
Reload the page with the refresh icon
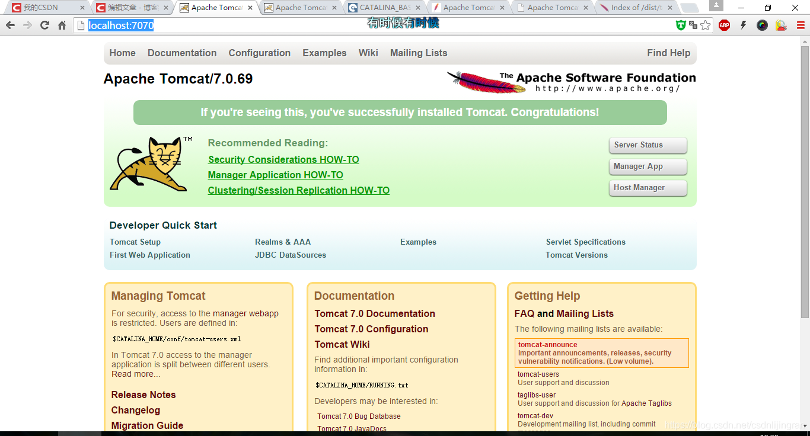44,25
